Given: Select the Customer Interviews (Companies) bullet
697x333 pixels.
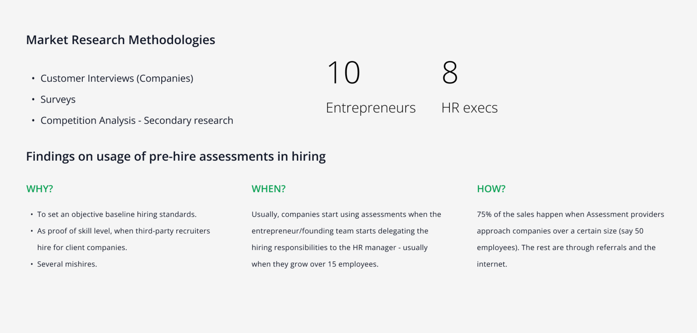Looking at the screenshot, I should point(117,78).
